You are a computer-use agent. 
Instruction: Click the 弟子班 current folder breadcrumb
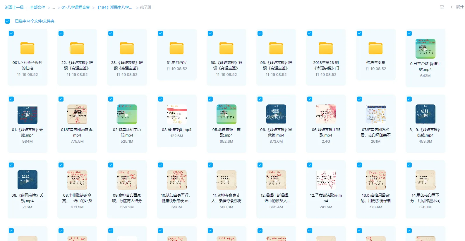(145, 7)
